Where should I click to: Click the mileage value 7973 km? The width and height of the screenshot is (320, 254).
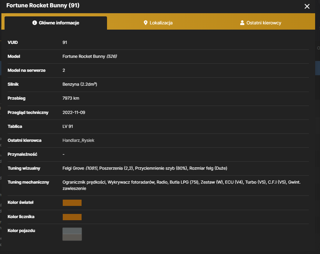click(x=71, y=98)
